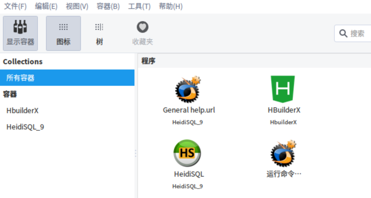Click the Collections heading
Viewport: 371px width, 198px height.
23,62
